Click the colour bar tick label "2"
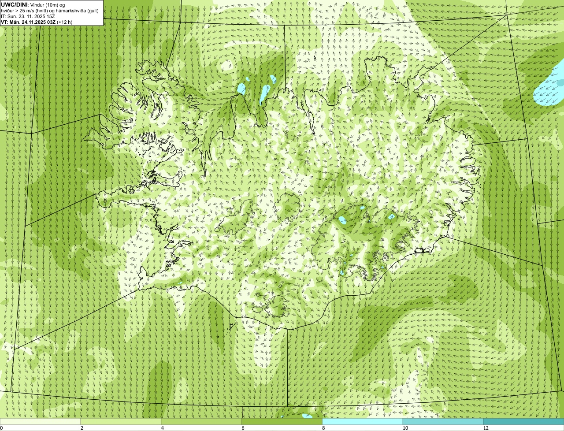Screen dimensions: 564x431 click(x=82, y=428)
